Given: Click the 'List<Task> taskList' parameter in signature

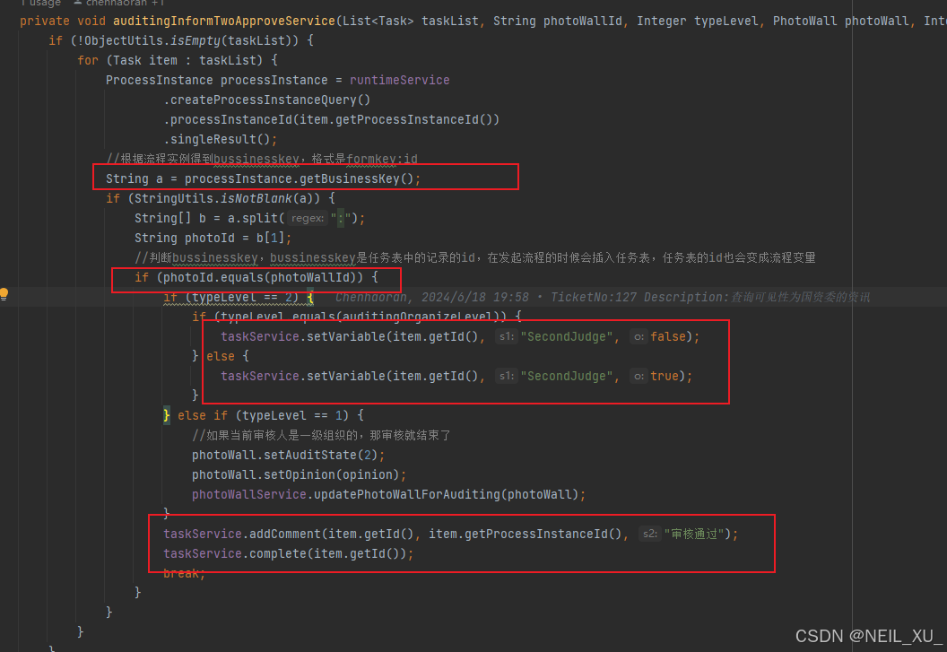Looking at the screenshot, I should click(410, 22).
